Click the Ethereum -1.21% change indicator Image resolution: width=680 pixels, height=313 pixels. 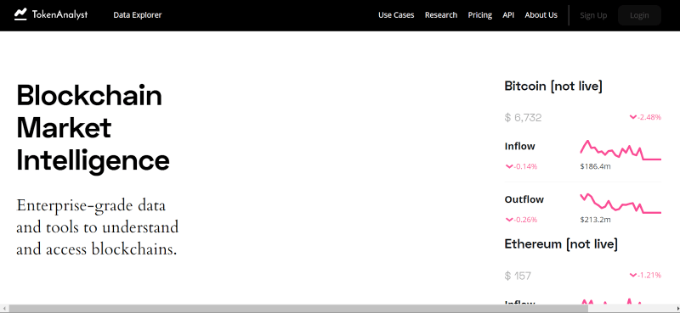[645, 275]
